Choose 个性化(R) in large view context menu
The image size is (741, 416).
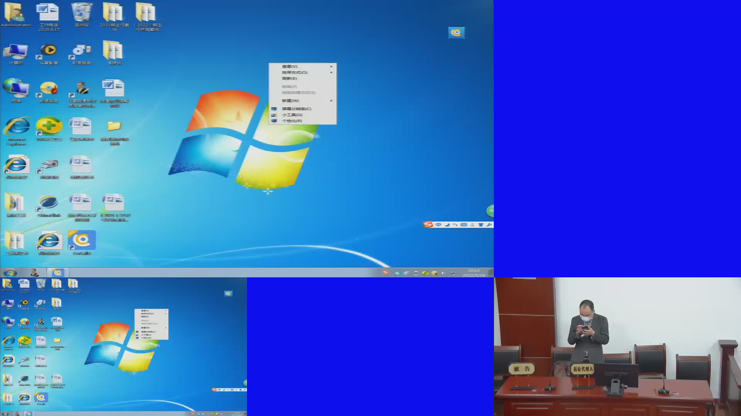coord(292,121)
